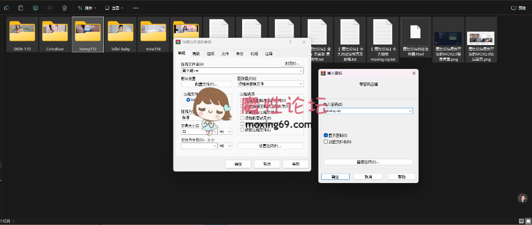Screen dimensions: 532x225
Task: Click the Copy icon in Explorer toolbar
Action: [6, 8]
